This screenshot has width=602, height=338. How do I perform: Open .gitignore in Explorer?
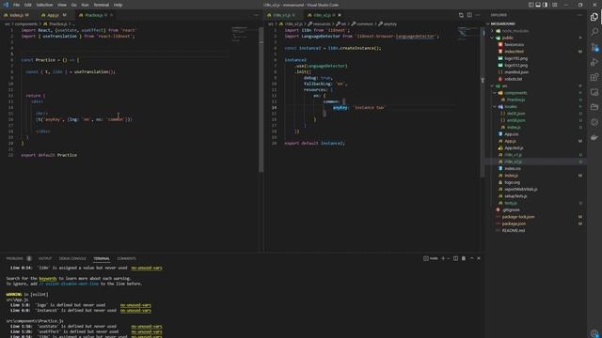[x=511, y=210]
